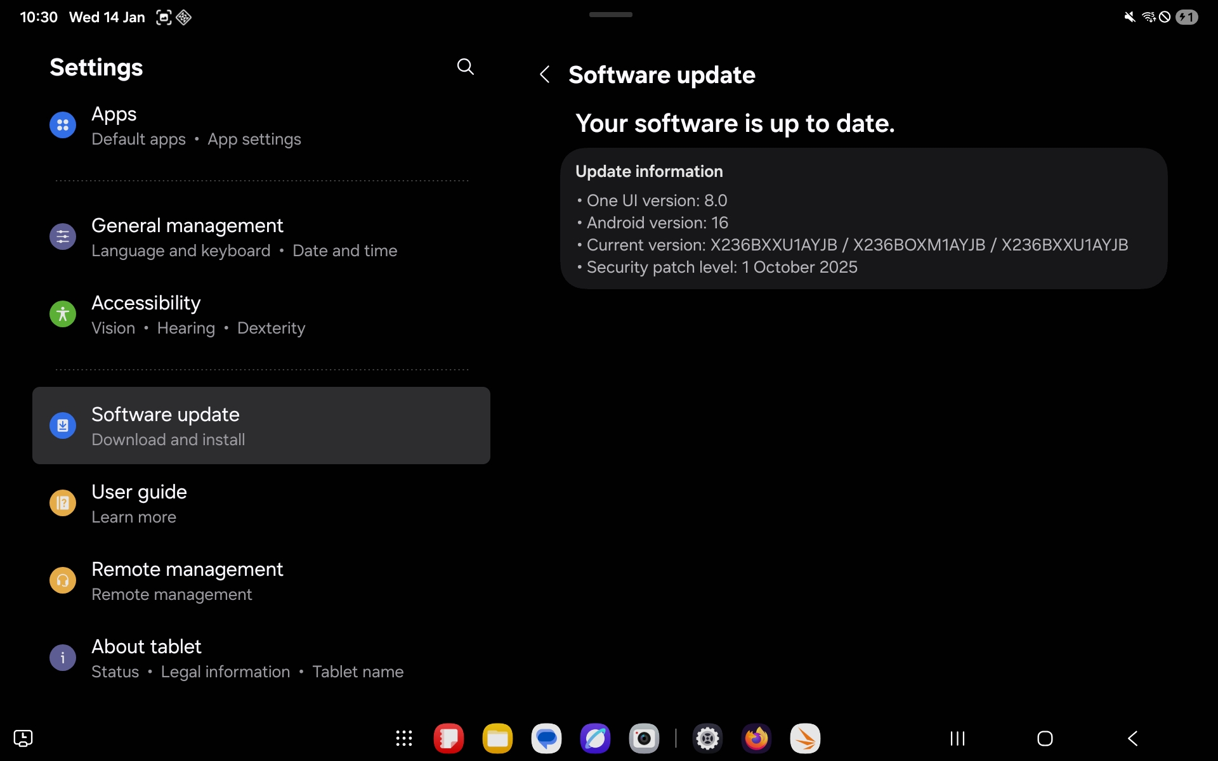This screenshot has width=1218, height=761.
Task: Open App settings under Apps
Action: (254, 140)
